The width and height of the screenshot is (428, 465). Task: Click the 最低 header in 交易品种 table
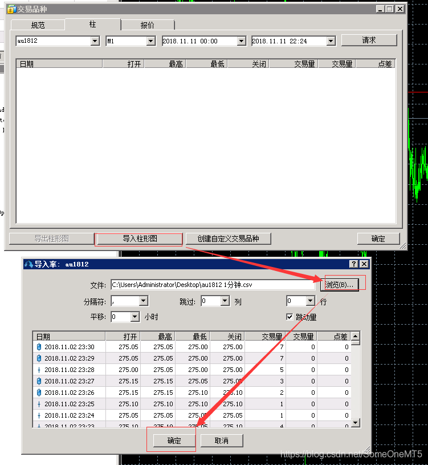pyautogui.click(x=207, y=64)
